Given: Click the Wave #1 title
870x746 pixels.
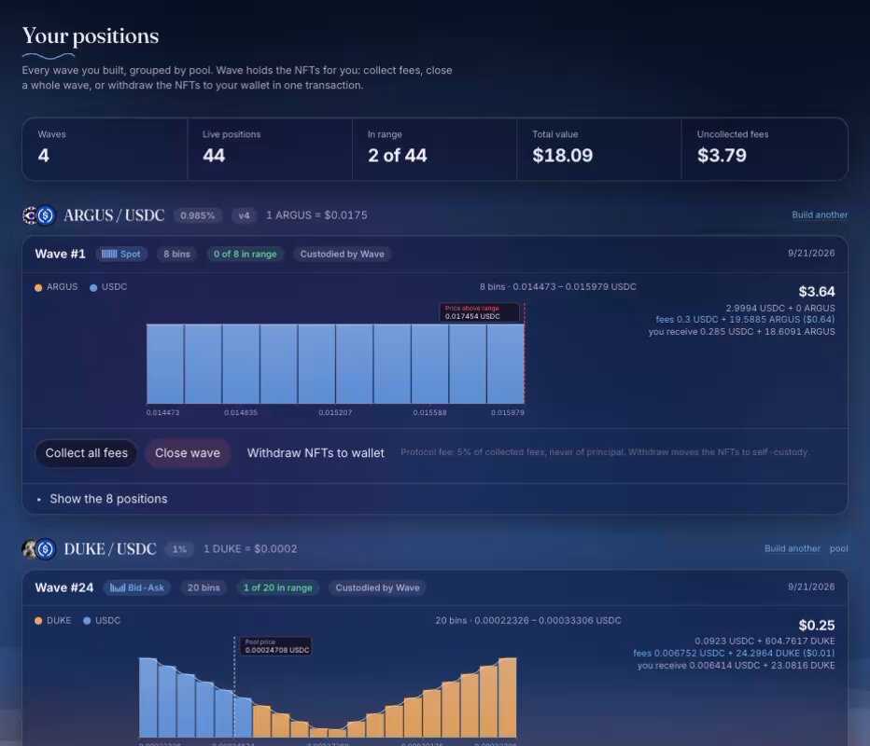Looking at the screenshot, I should click(61, 254).
